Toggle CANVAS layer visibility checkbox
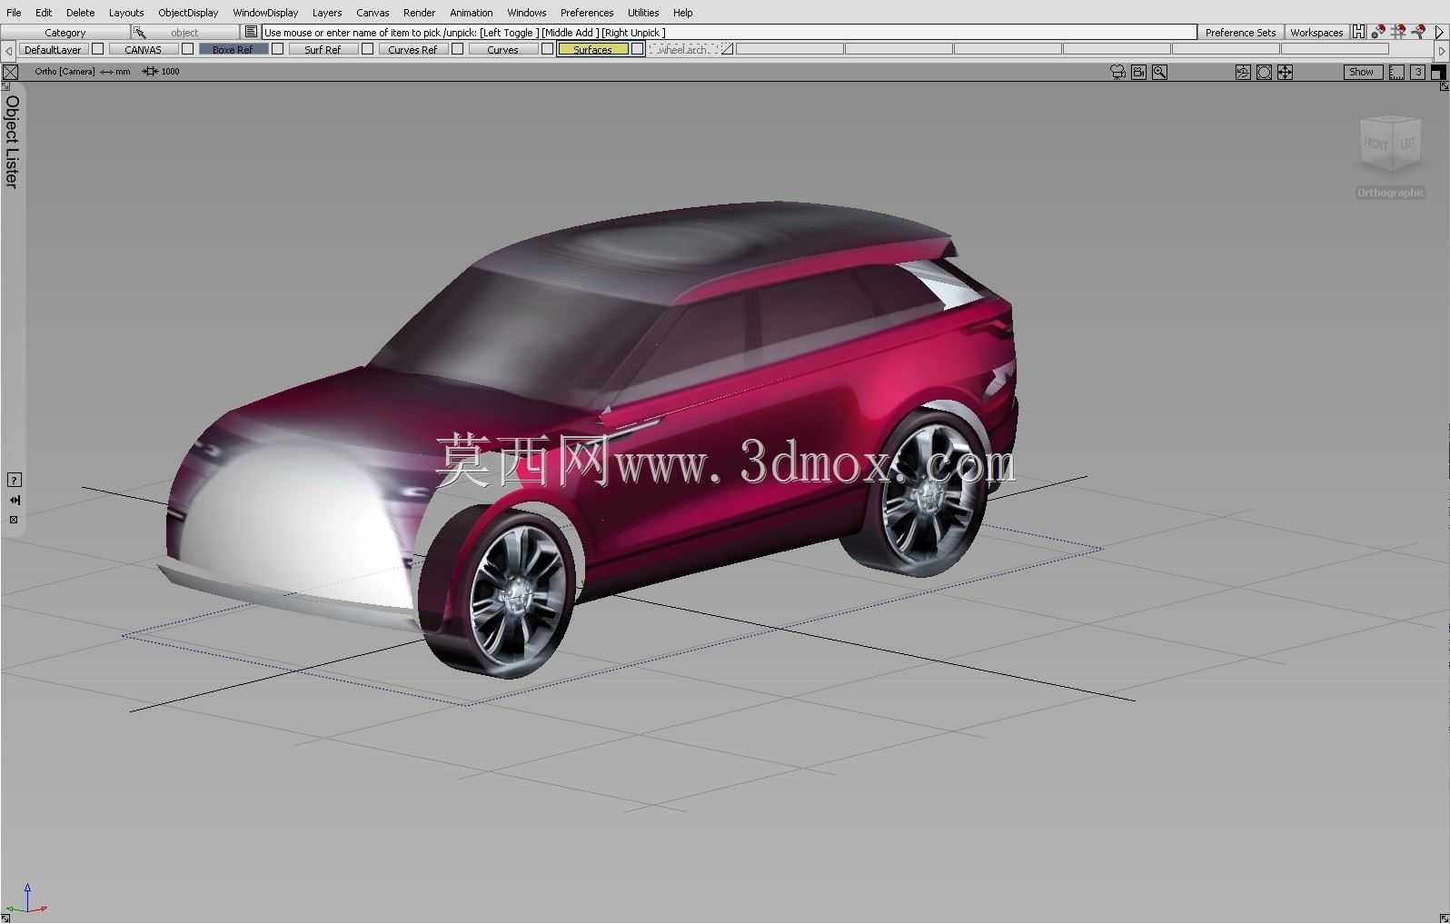Viewport: 1450px width, 924px height. (x=188, y=49)
